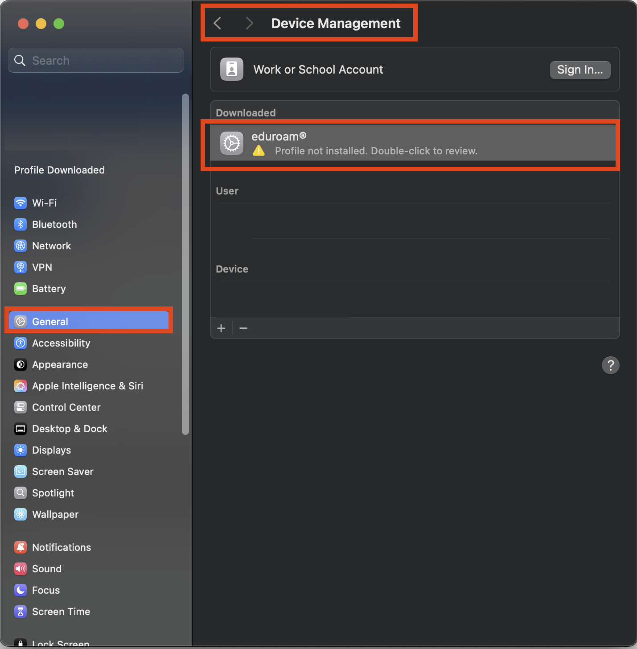This screenshot has height=649, width=637.
Task: Add a profile with the plus button
Action: pyautogui.click(x=221, y=328)
